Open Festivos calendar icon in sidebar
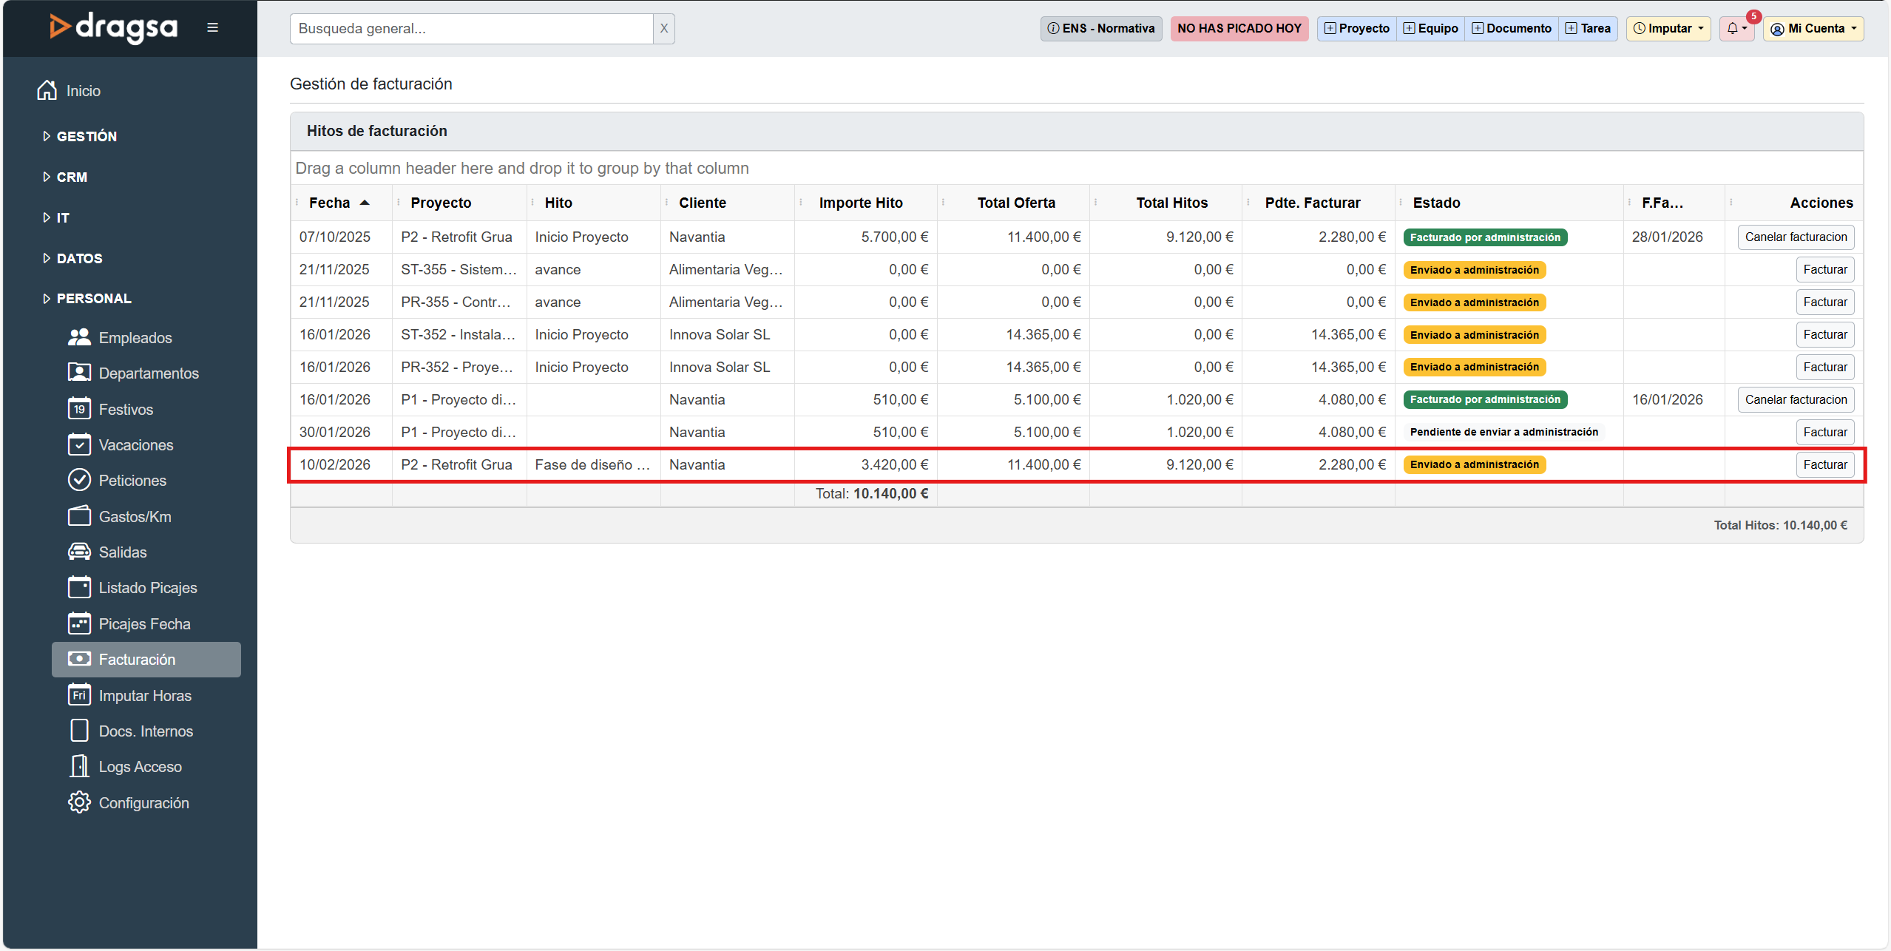1891x951 pixels. [79, 409]
